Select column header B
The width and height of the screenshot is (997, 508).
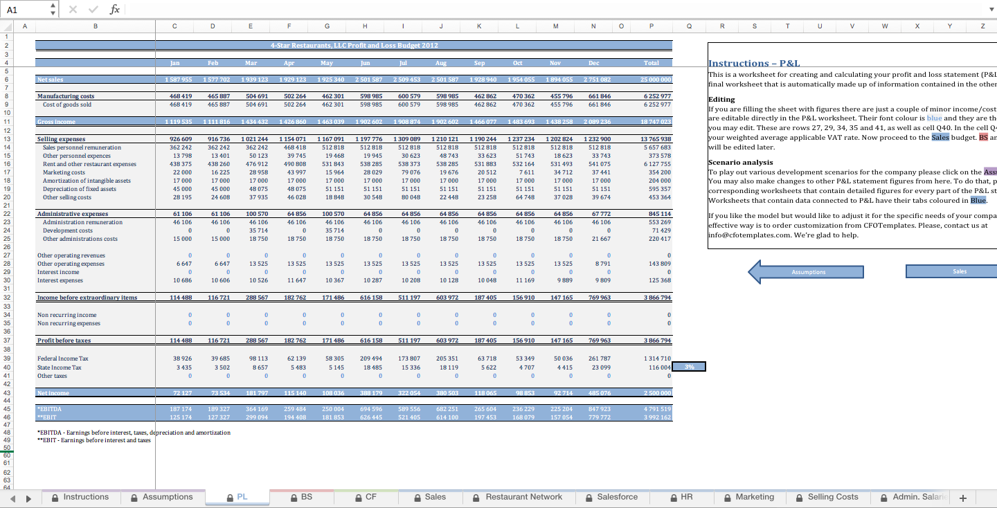95,26
